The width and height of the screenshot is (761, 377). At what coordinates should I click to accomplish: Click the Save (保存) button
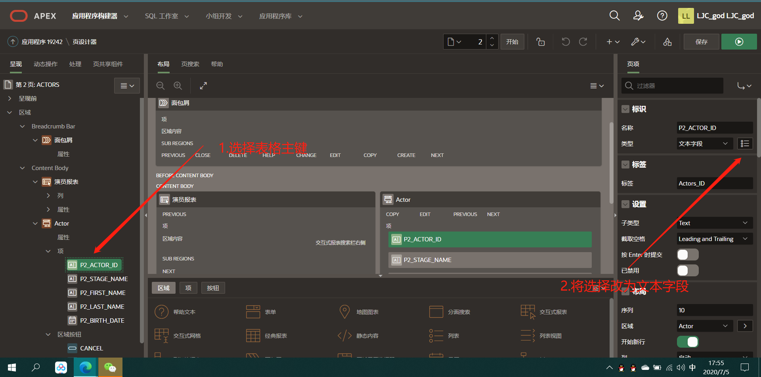pos(701,42)
